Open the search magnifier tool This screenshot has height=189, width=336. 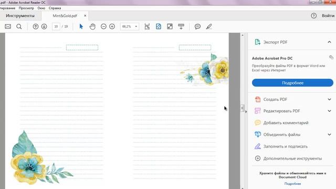19,26
